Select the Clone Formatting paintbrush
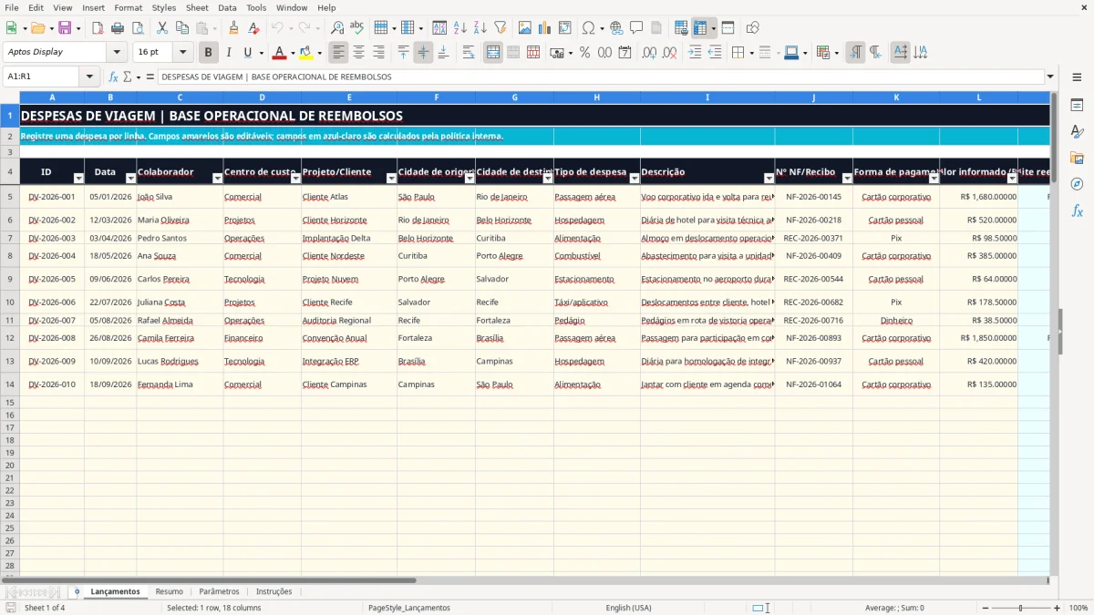1094x615 pixels. [x=234, y=27]
